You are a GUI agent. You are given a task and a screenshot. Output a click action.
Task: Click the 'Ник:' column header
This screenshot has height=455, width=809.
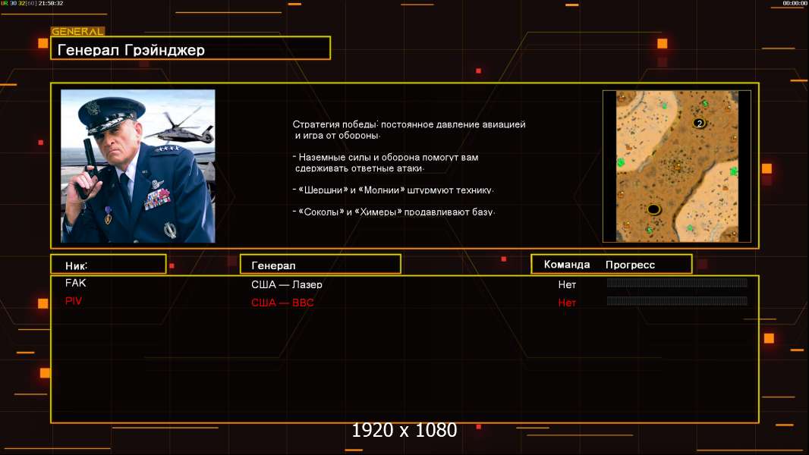pos(109,265)
